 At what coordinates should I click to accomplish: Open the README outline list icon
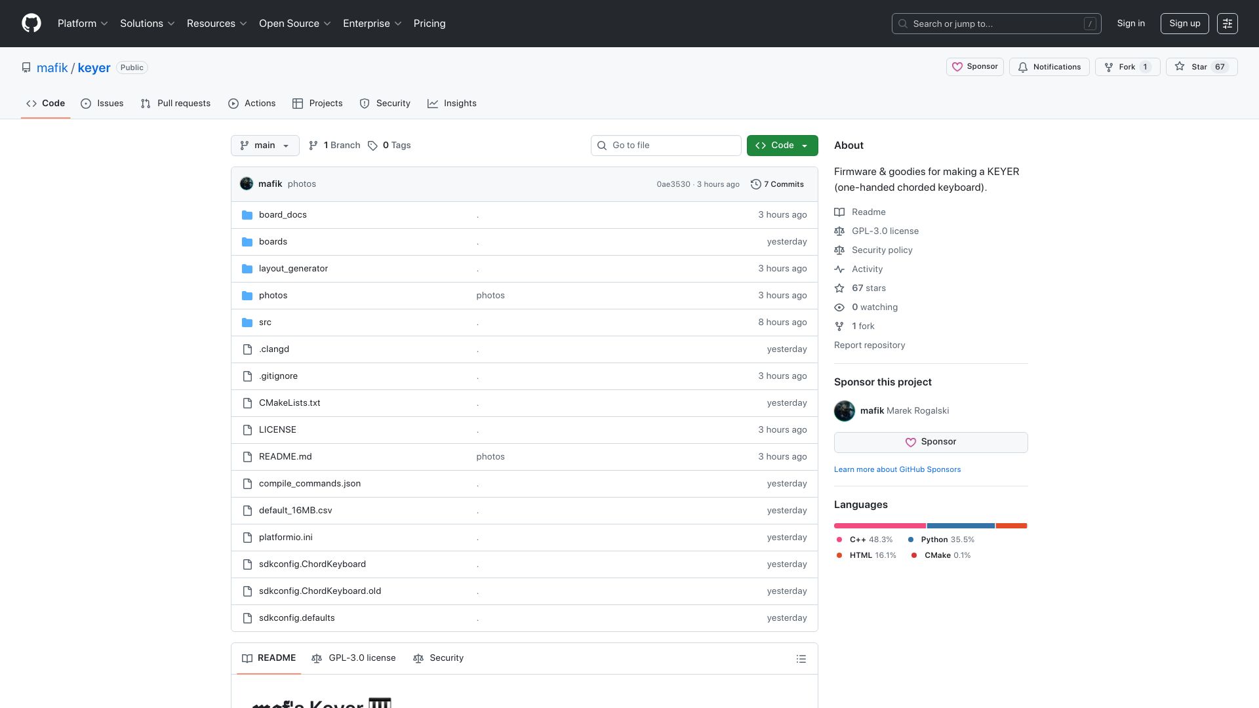[x=801, y=659]
